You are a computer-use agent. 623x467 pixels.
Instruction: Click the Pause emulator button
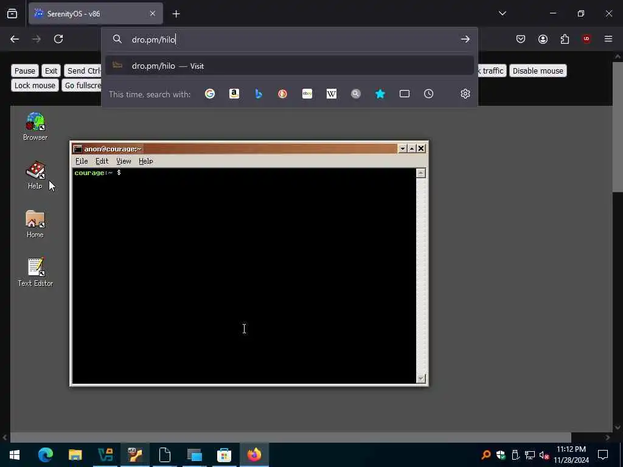pyautogui.click(x=24, y=71)
